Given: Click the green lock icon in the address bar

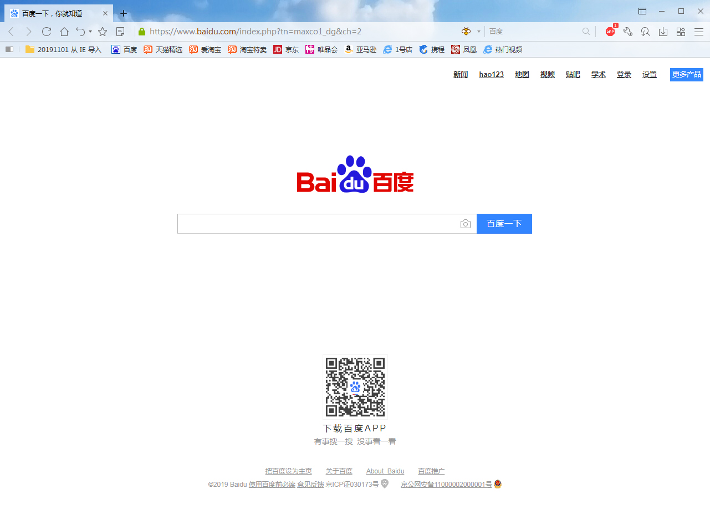Looking at the screenshot, I should (142, 32).
